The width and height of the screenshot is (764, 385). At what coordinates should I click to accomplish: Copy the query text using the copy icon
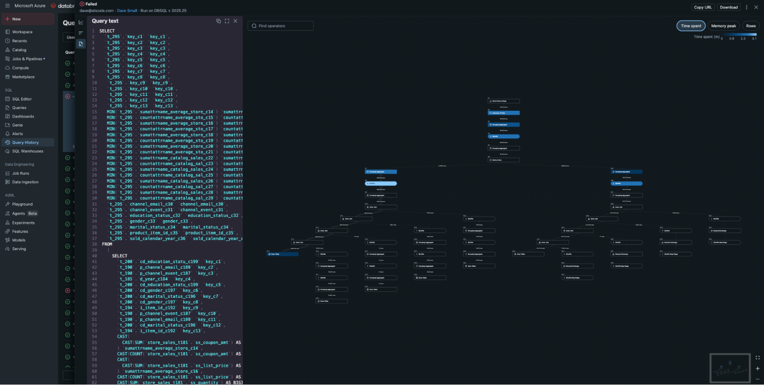click(218, 21)
